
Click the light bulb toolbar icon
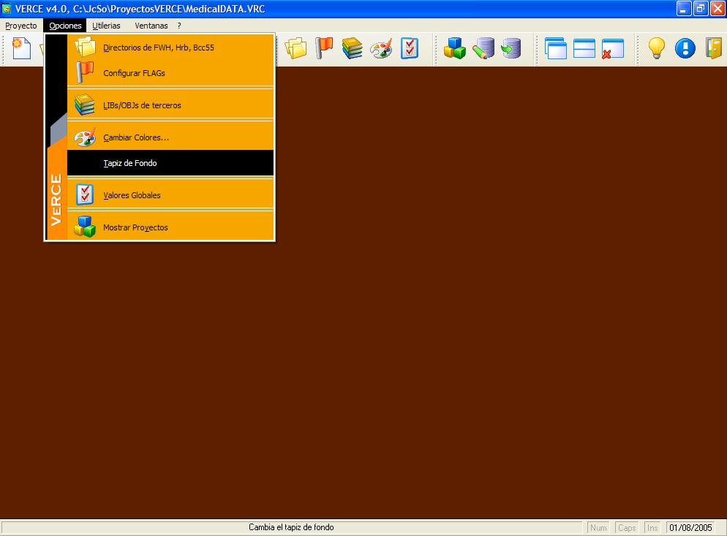pos(657,49)
